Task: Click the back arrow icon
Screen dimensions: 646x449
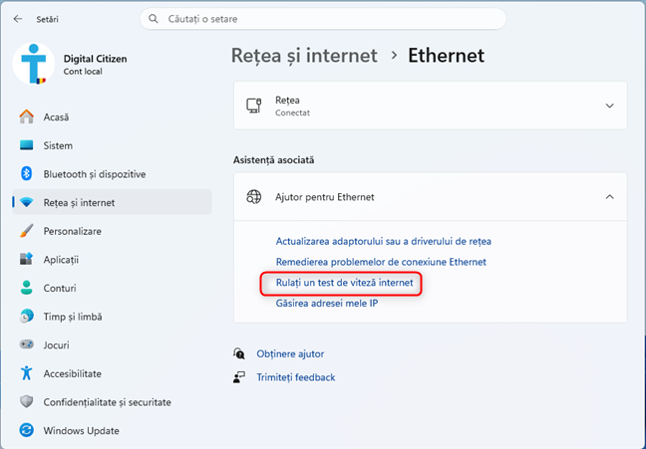Action: [18, 19]
